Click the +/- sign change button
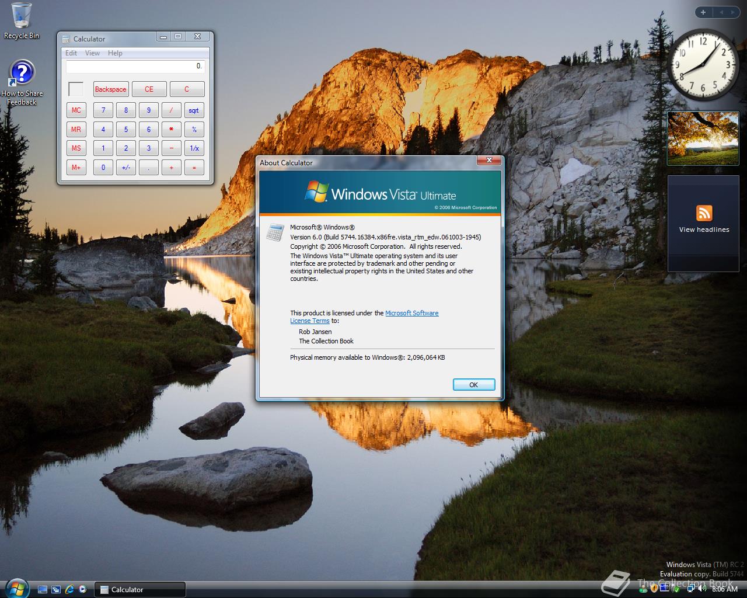The width and height of the screenshot is (747, 598). [126, 168]
